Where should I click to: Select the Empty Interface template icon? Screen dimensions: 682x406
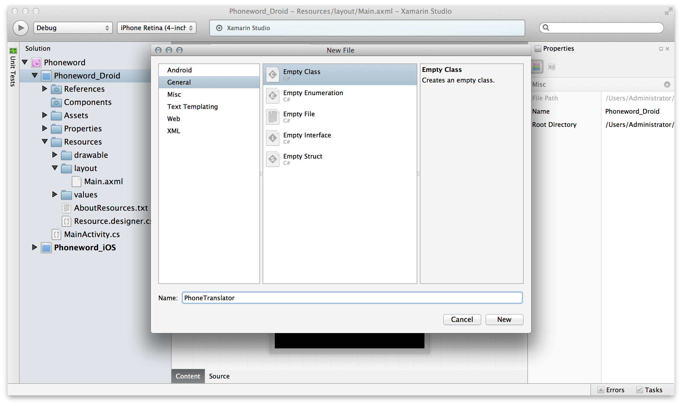click(273, 138)
